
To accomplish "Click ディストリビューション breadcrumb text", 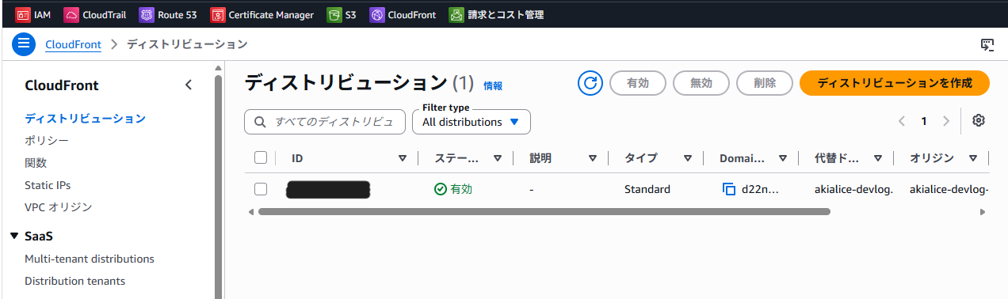I will pos(187,44).
